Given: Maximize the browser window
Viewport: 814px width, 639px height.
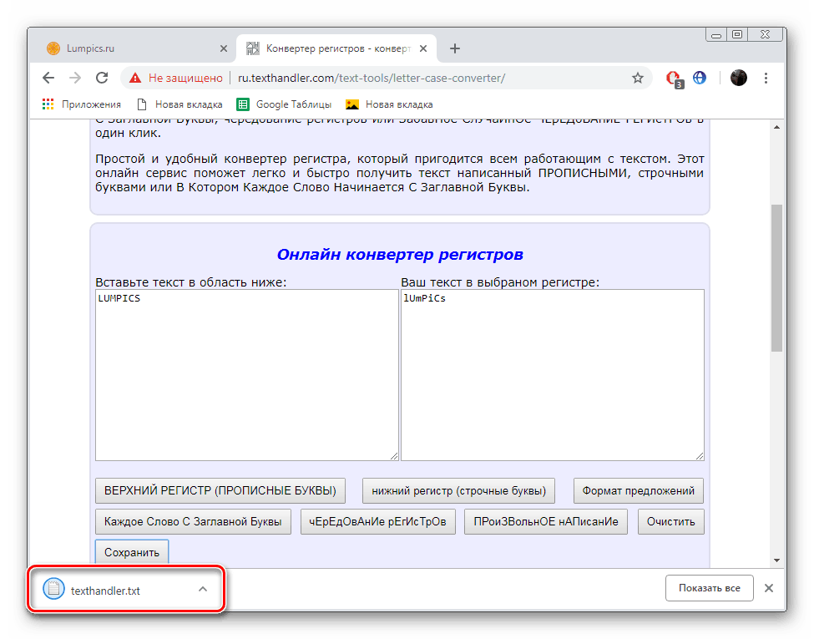Looking at the screenshot, I should 737,35.
